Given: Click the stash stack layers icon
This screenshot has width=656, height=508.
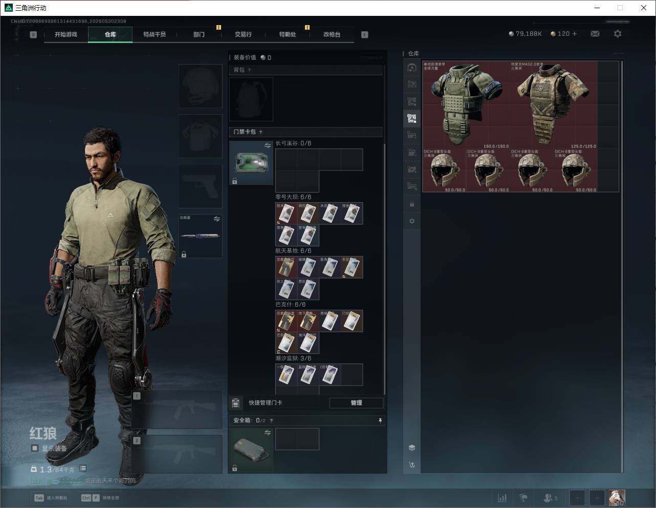Looking at the screenshot, I should click(412, 448).
